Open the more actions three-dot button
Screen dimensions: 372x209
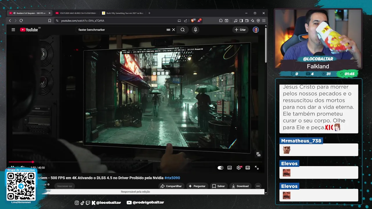coord(257,186)
